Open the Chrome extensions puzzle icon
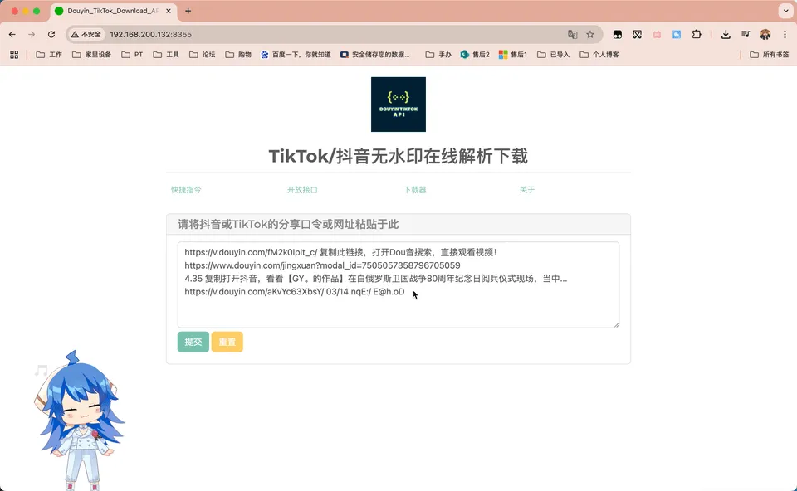797x491 pixels. point(697,35)
